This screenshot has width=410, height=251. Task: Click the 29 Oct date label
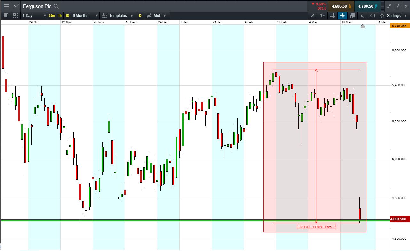point(34,22)
